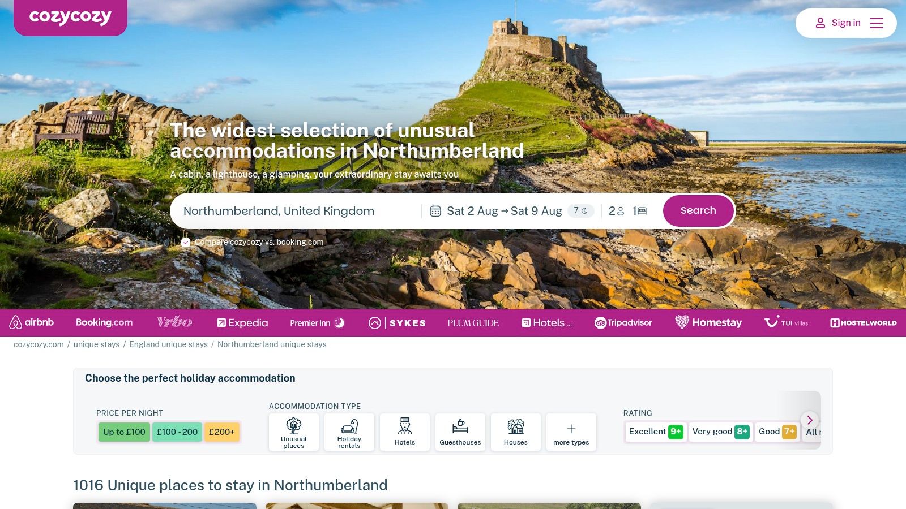906x509 pixels.
Task: Click the Search button
Action: point(698,211)
